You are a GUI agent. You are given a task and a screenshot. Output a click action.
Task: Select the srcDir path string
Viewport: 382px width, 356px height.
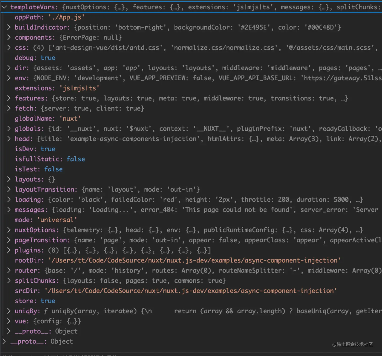point(190,291)
